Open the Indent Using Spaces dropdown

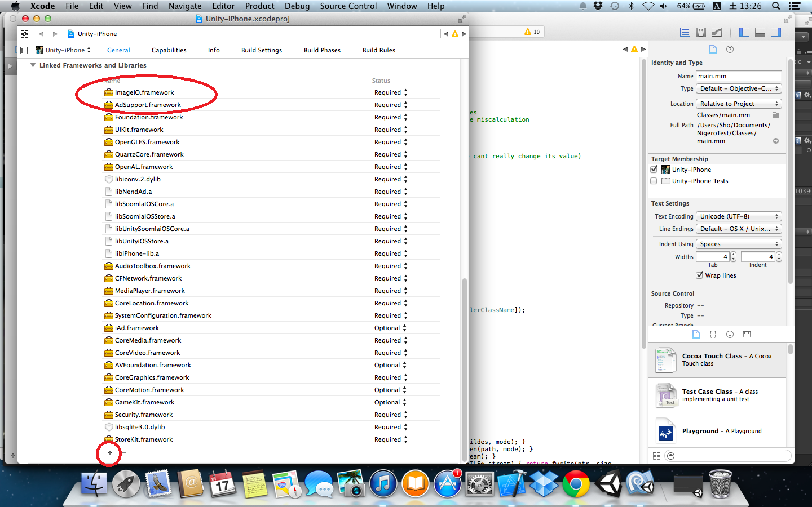[x=739, y=244]
